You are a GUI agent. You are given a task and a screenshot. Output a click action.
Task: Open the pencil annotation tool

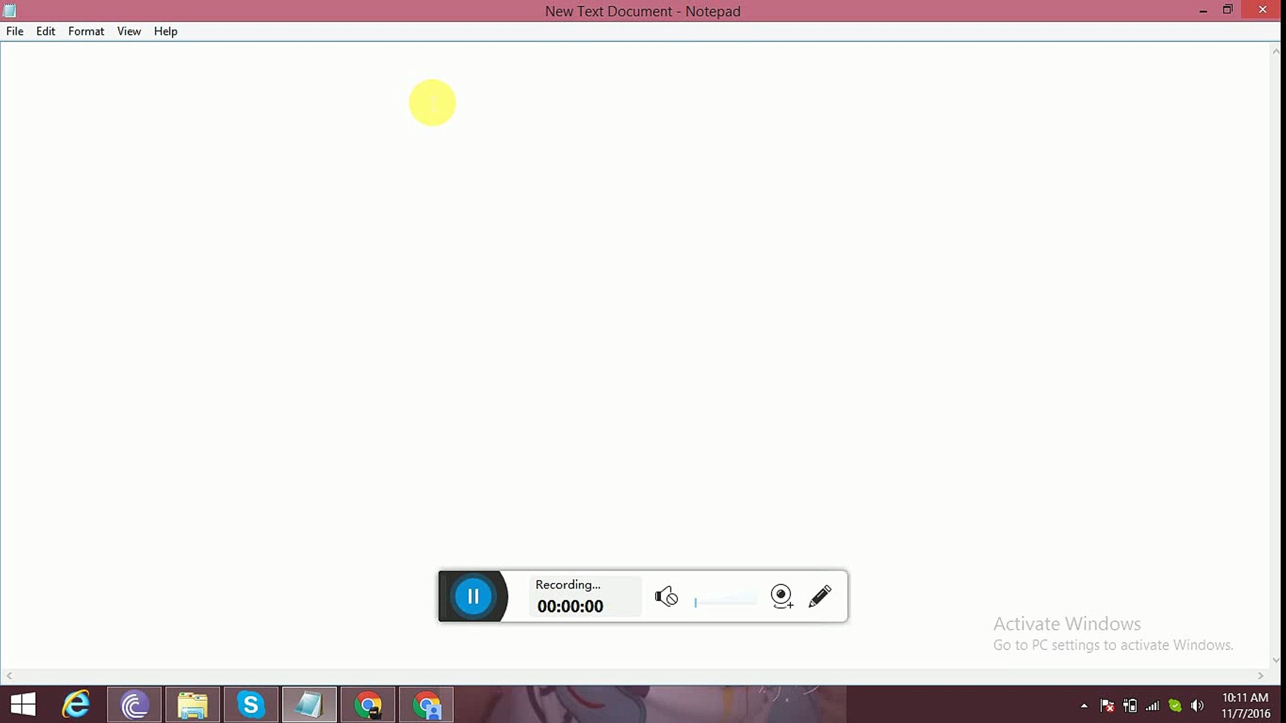coord(820,596)
